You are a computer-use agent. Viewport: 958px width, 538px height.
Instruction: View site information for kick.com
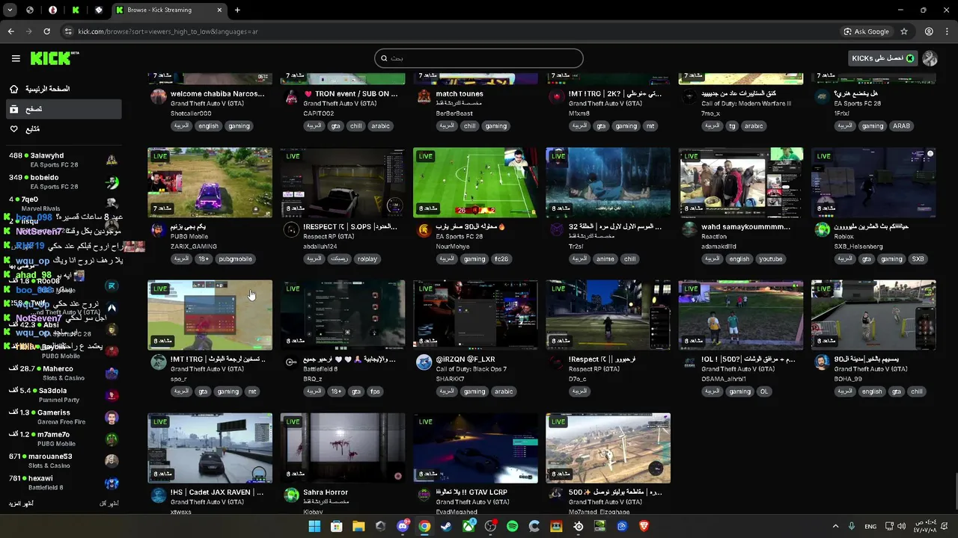68,31
